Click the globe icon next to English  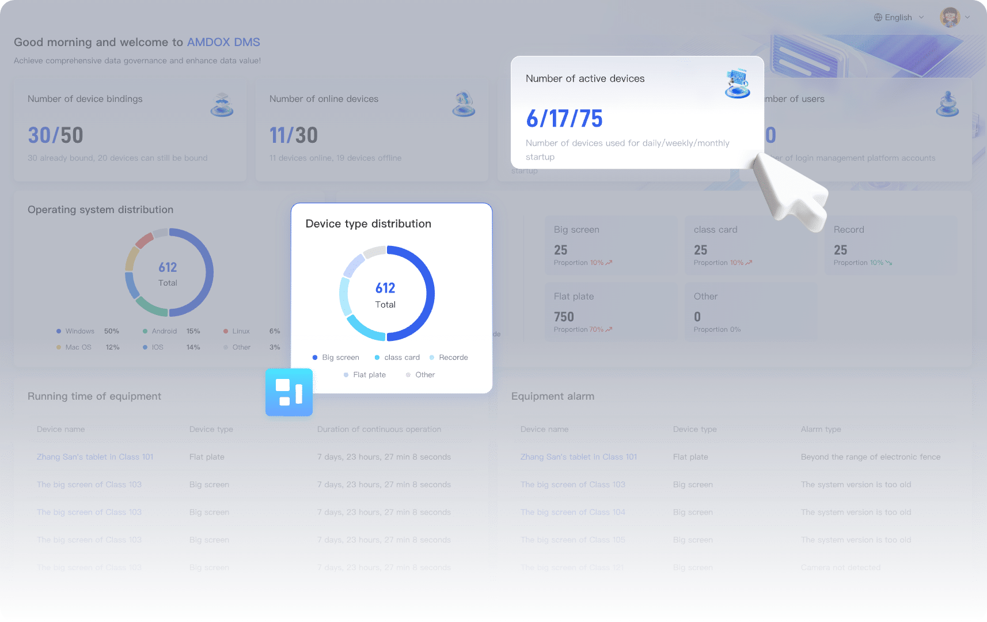click(x=878, y=17)
